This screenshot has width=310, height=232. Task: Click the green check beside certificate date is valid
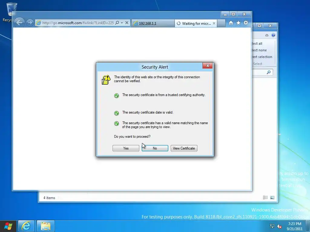click(117, 113)
